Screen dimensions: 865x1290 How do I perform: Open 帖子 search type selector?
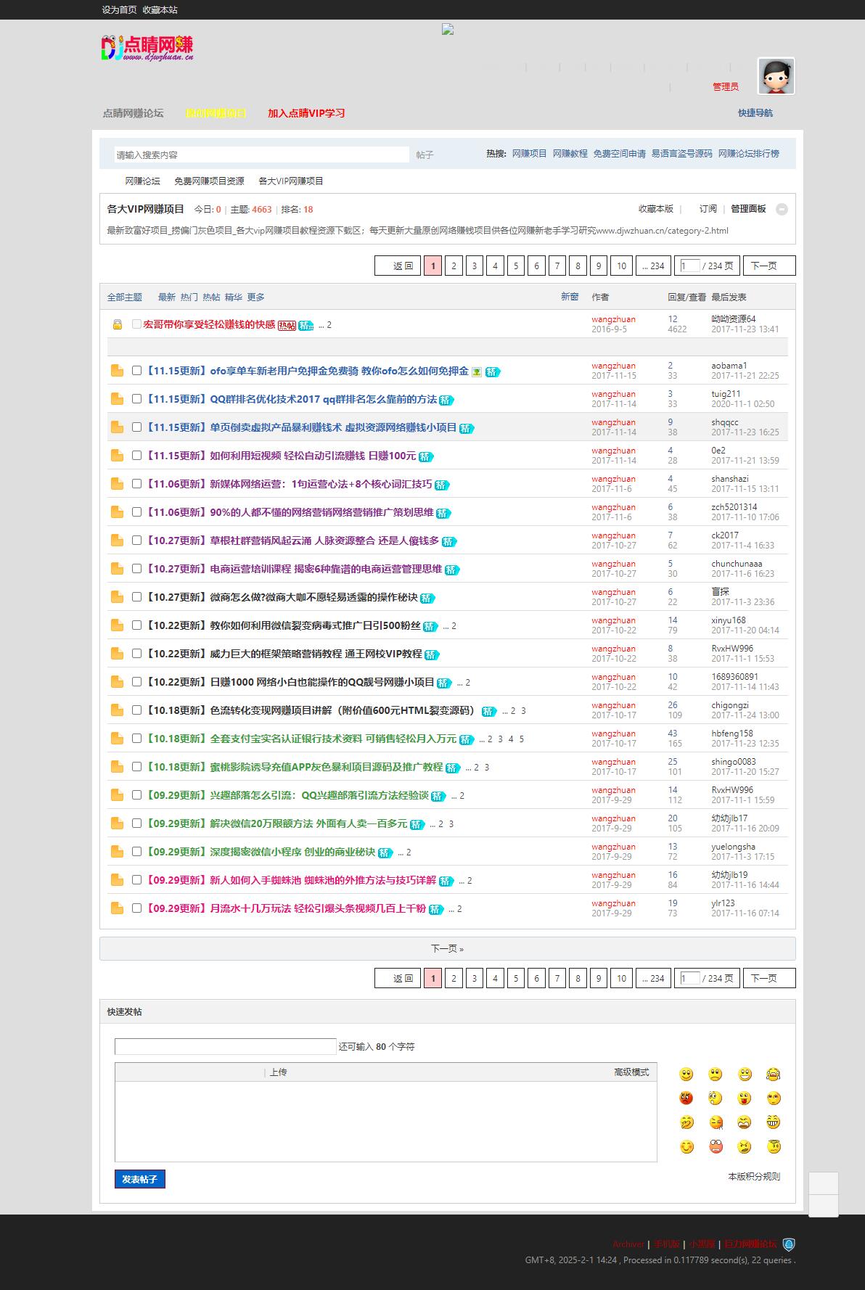(425, 155)
